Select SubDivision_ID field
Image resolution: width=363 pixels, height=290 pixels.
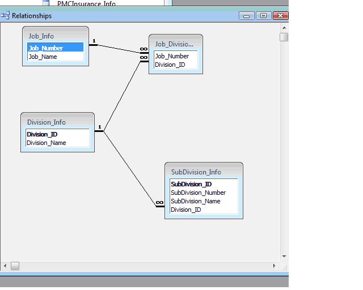204,184
